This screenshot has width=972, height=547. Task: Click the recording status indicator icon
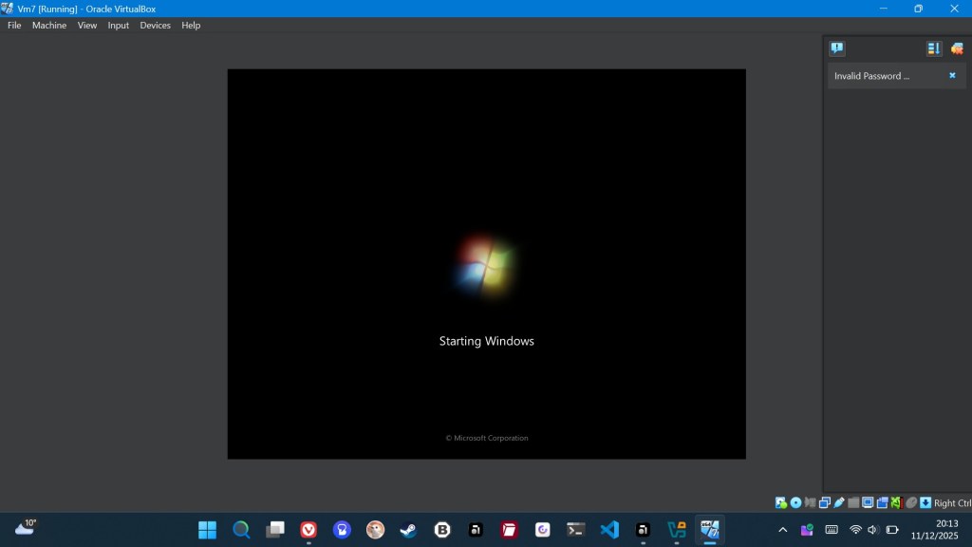click(x=882, y=502)
